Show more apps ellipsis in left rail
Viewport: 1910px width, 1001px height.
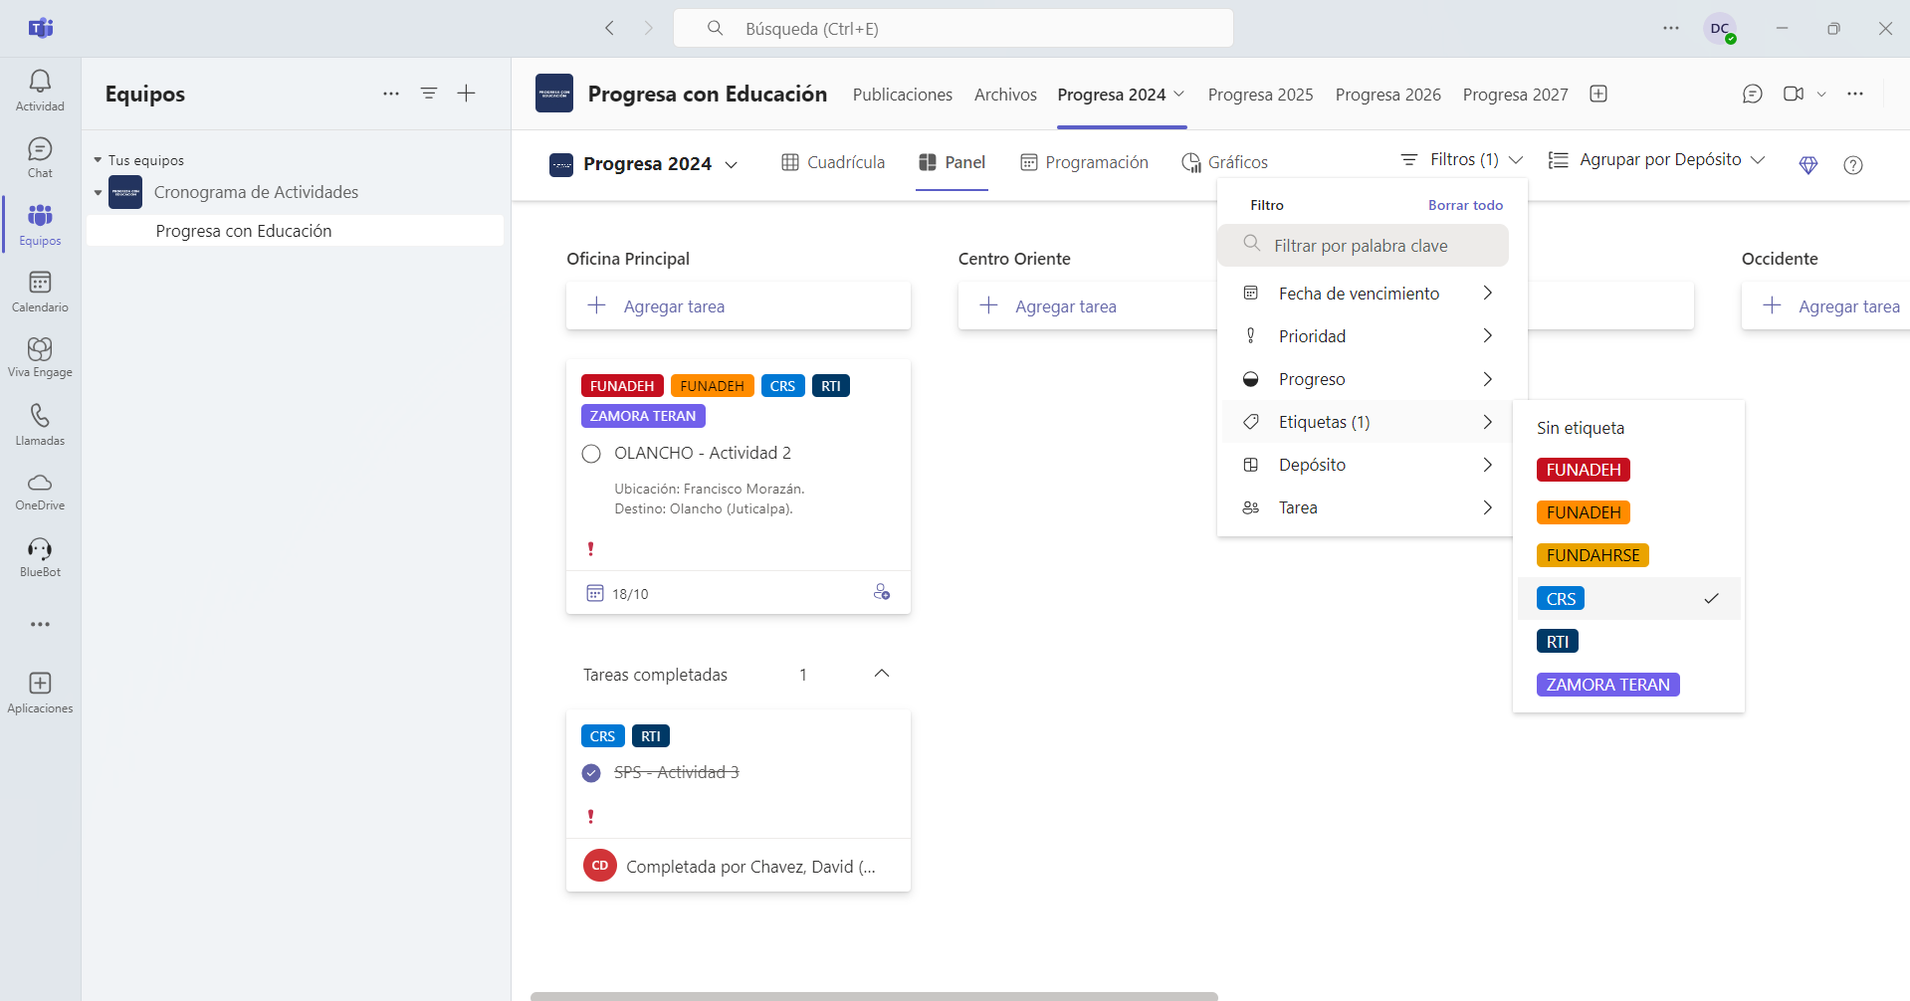pyautogui.click(x=40, y=625)
